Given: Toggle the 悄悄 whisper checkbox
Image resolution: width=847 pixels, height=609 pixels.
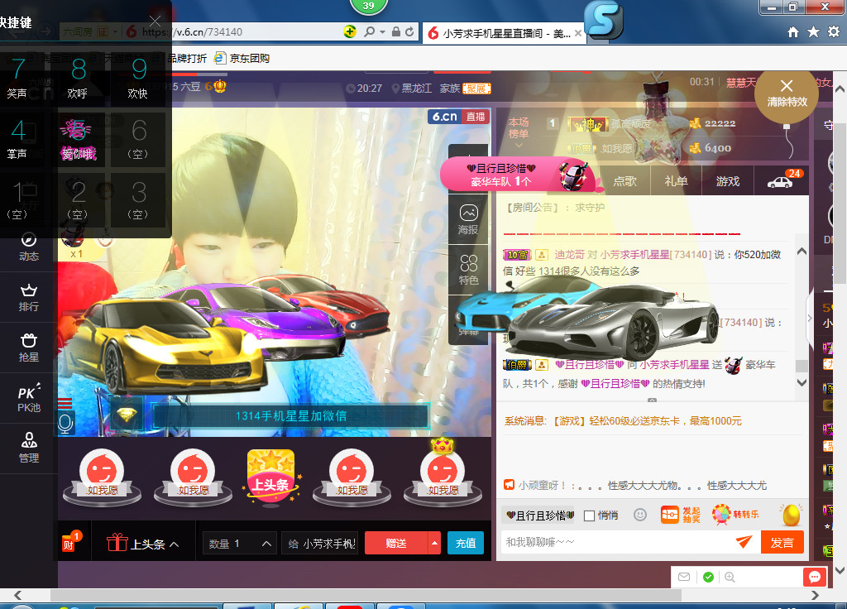Looking at the screenshot, I should click(589, 515).
